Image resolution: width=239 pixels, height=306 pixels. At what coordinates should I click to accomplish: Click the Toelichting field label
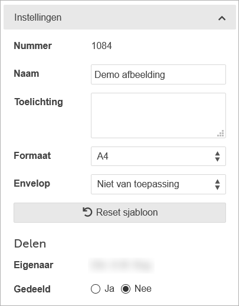(x=38, y=102)
